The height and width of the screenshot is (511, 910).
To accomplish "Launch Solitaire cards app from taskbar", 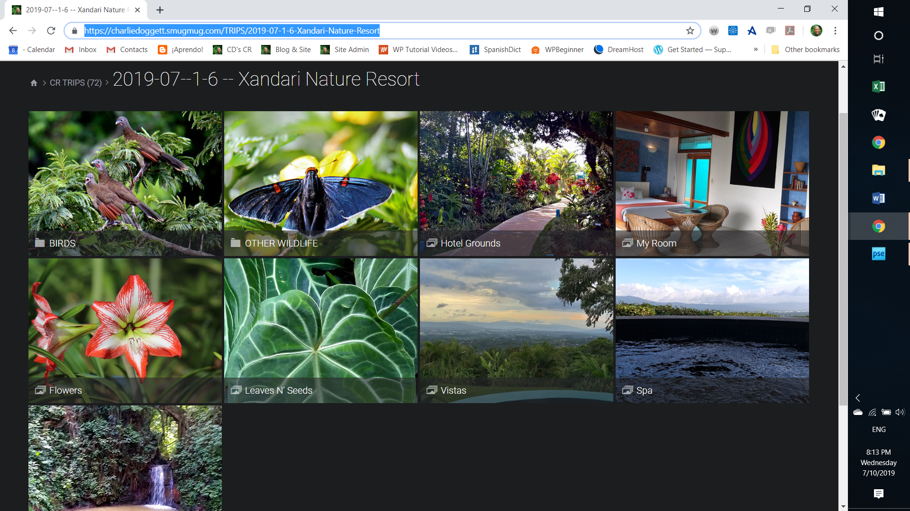I will point(878,115).
